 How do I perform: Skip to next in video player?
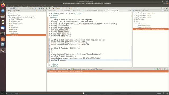pyautogui.click(x=11, y=93)
